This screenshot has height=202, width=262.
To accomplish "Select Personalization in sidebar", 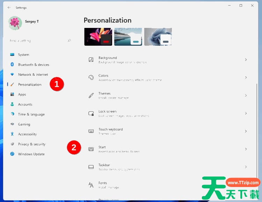I will tap(39, 84).
